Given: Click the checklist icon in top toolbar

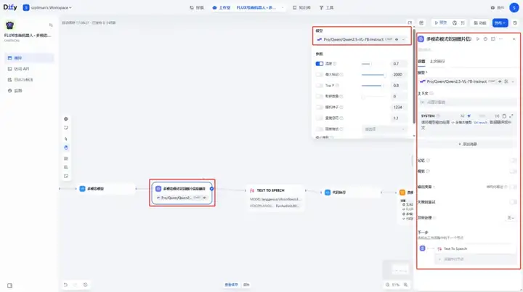Looking at the screenshot, I should coord(463,23).
